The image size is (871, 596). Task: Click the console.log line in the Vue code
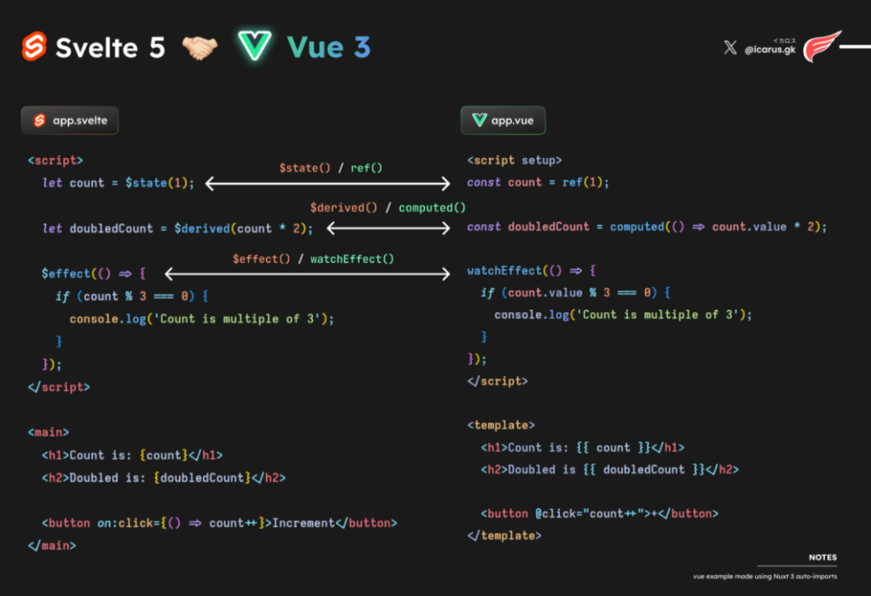tap(623, 315)
